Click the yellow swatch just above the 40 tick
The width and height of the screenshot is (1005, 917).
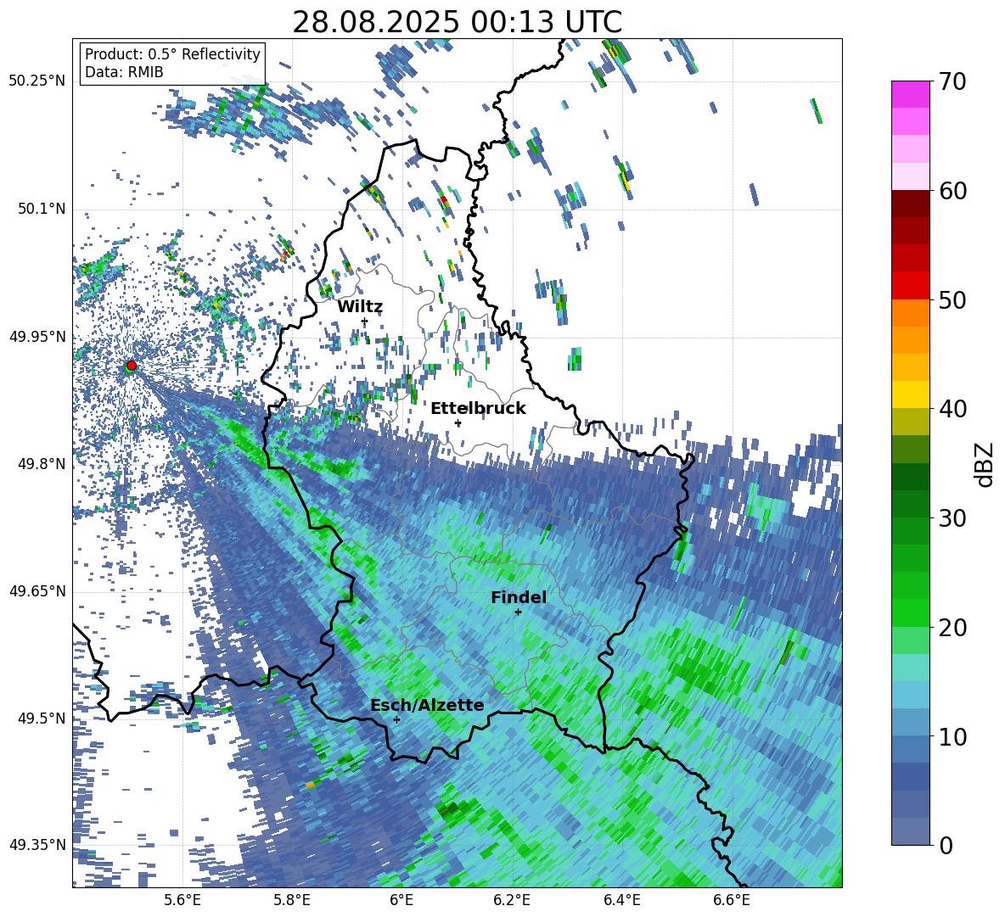tap(910, 394)
